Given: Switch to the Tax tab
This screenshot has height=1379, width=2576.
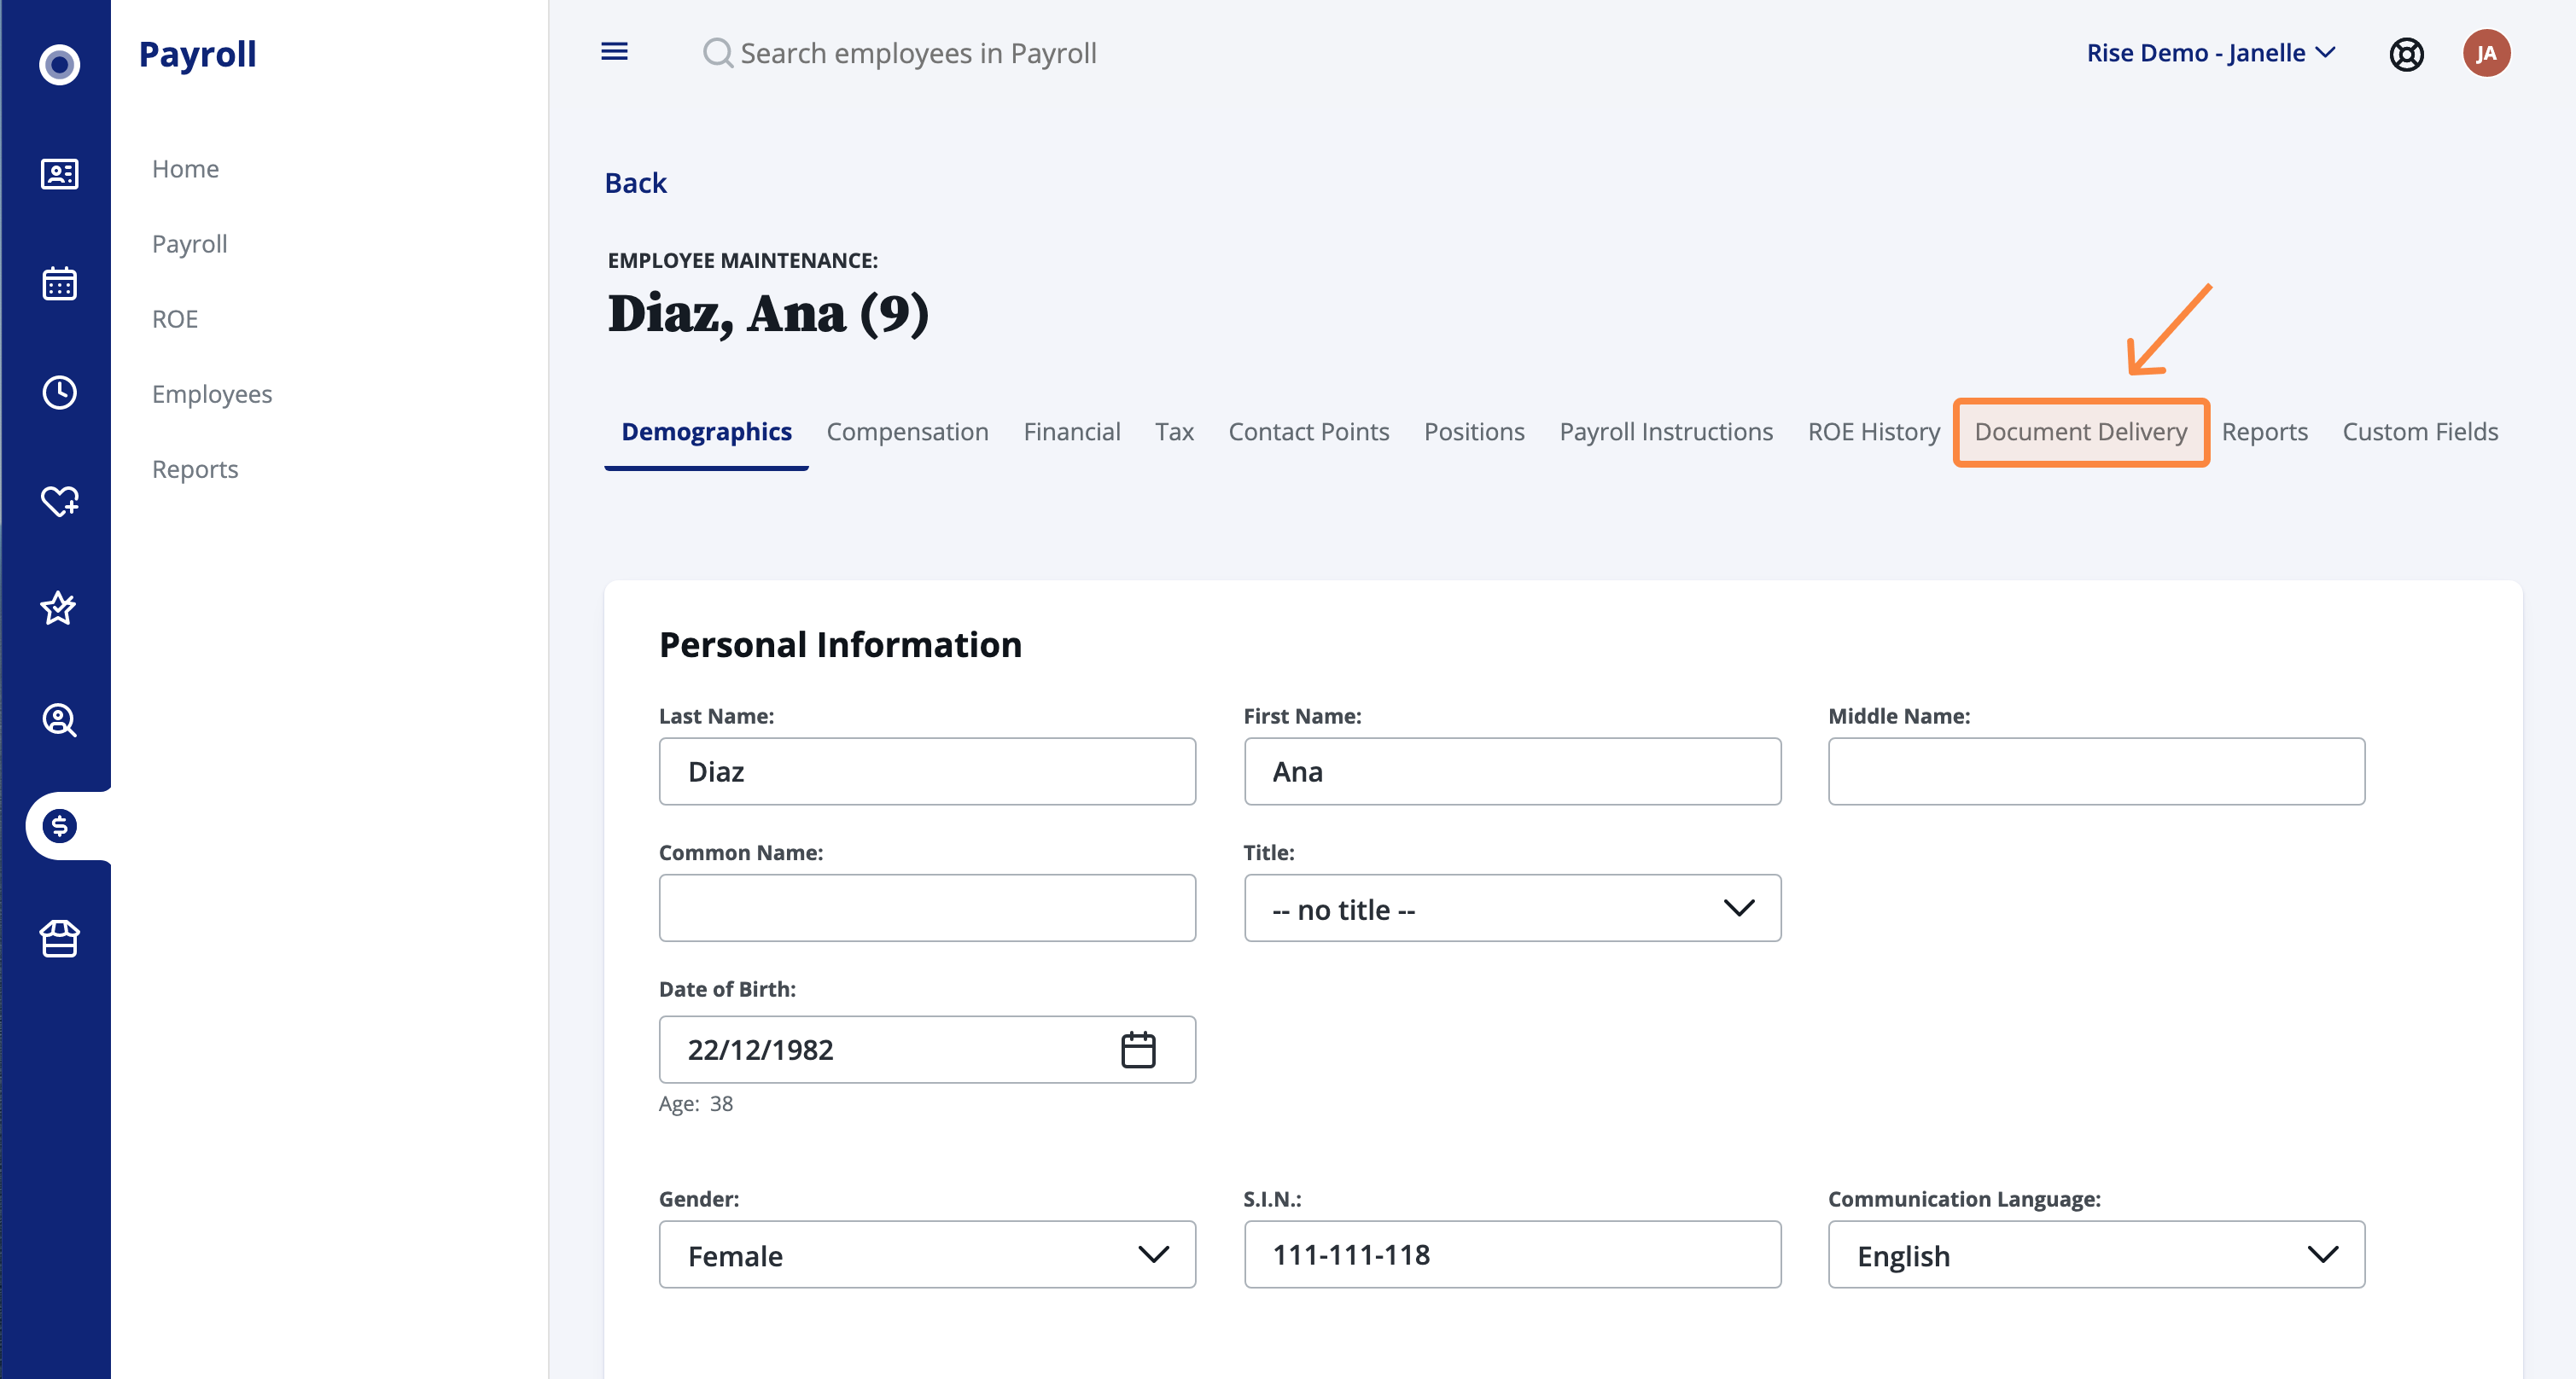Looking at the screenshot, I should pyautogui.click(x=1174, y=432).
